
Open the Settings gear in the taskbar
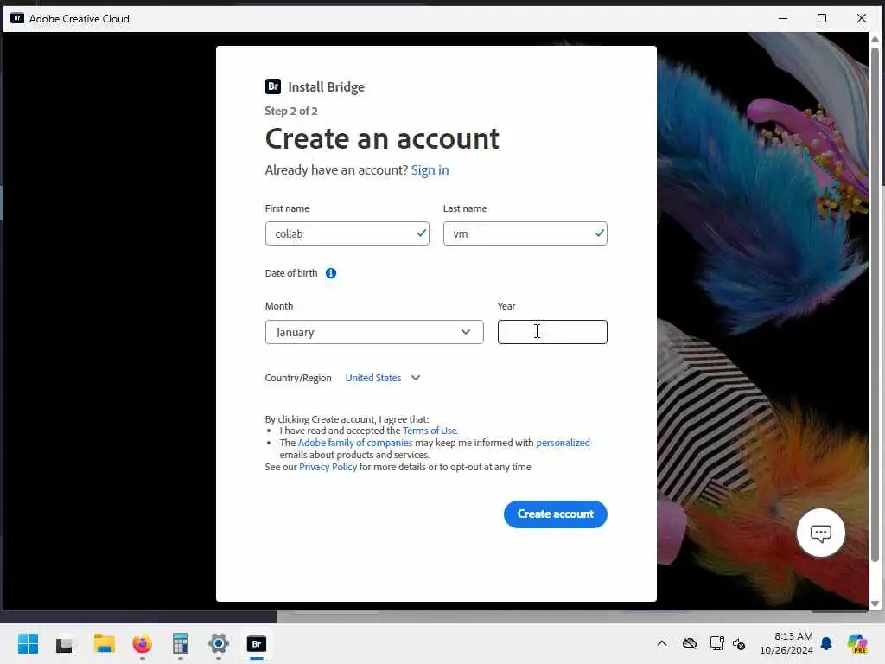pyautogui.click(x=219, y=643)
